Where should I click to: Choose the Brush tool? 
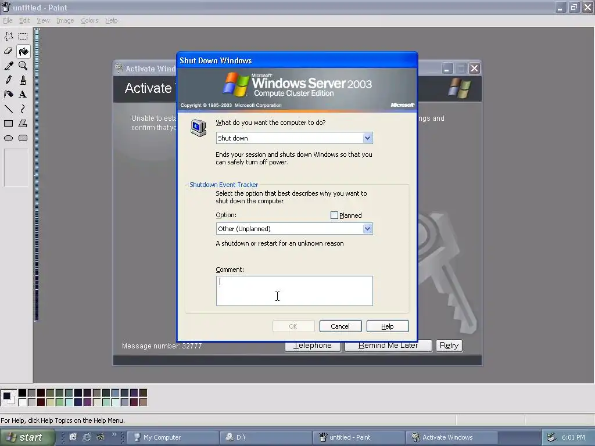point(23,80)
